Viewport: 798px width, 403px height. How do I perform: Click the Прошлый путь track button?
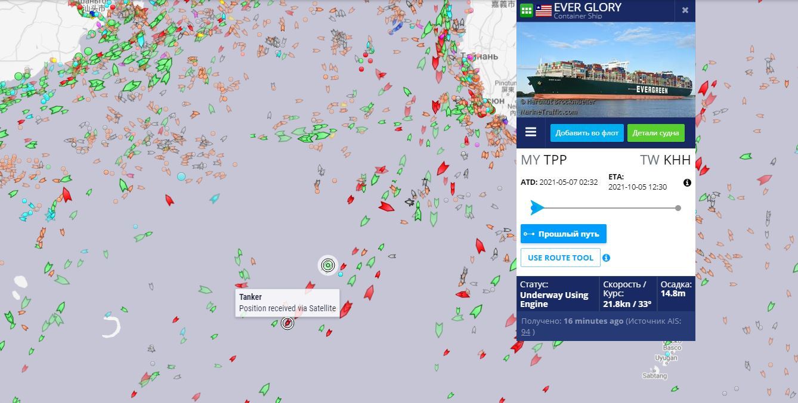coord(564,234)
